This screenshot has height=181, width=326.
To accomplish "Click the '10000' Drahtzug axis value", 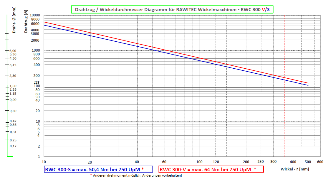I will click(x=35, y=15).
